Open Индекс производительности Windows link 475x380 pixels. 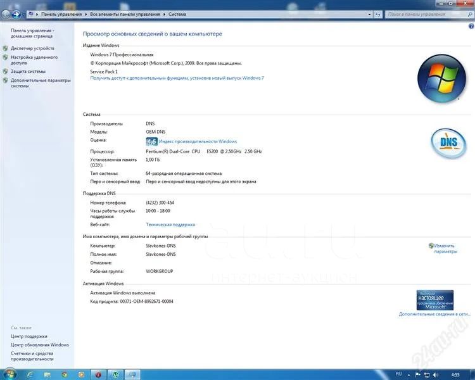[x=198, y=141]
